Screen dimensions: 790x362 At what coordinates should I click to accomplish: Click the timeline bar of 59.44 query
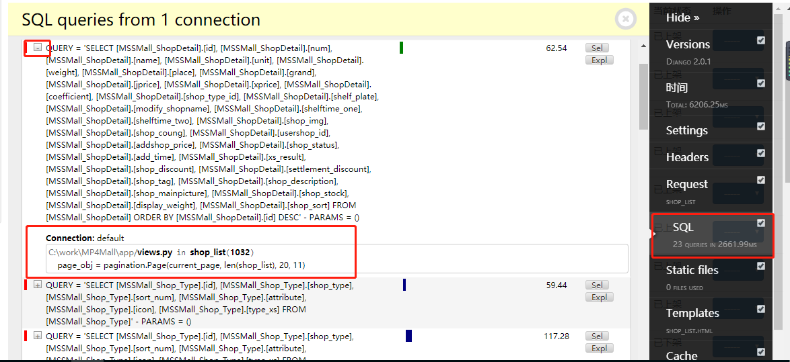(404, 285)
